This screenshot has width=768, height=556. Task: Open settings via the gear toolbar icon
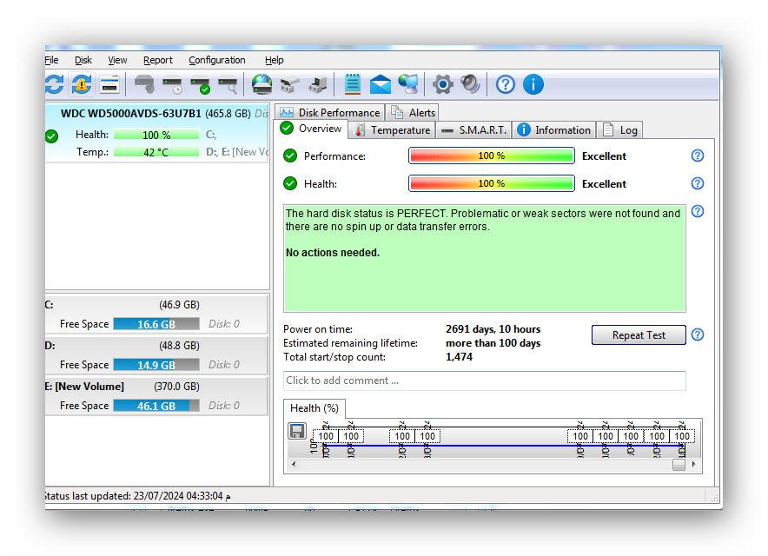(443, 85)
